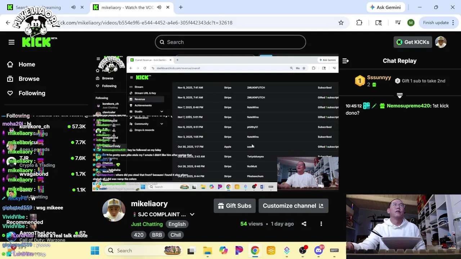The height and width of the screenshot is (259, 461).
Task: Click the Gift Subs button
Action: [234, 206]
